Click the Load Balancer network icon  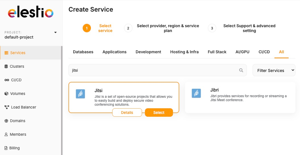7,107
